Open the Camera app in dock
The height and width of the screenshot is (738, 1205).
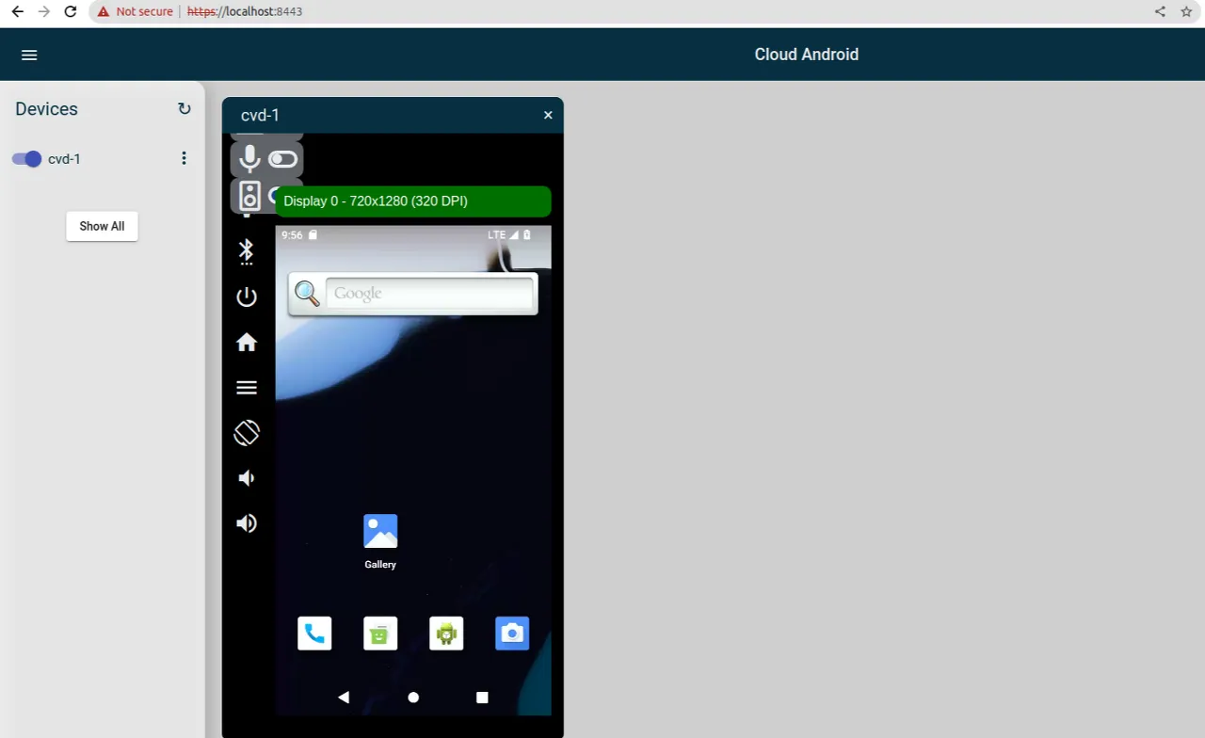[512, 634]
